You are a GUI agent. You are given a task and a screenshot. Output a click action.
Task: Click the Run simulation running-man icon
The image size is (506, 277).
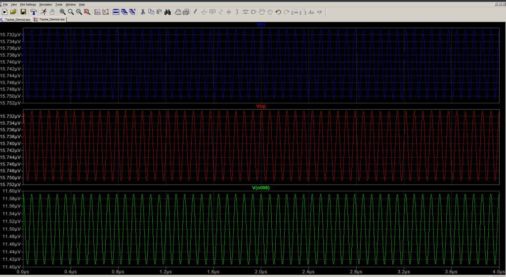coord(44,11)
